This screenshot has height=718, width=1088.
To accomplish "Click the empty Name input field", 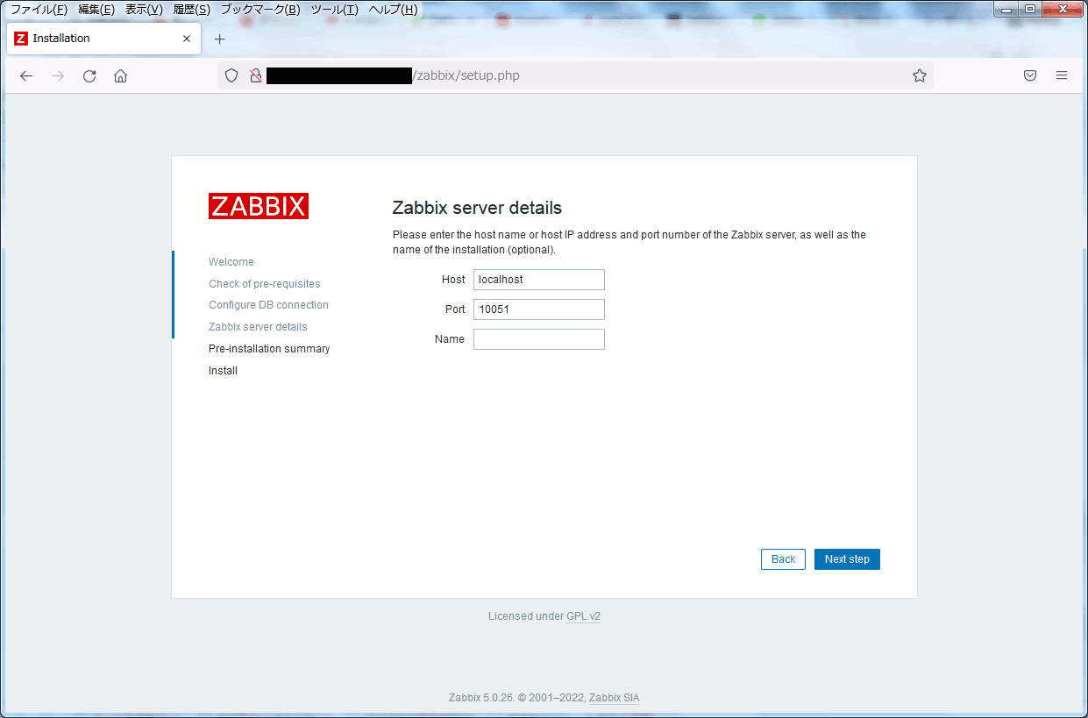I will [538, 339].
